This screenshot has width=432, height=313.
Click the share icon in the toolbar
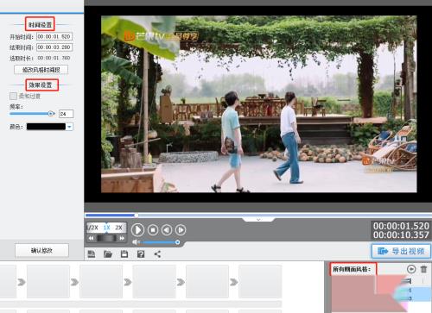pyautogui.click(x=157, y=254)
